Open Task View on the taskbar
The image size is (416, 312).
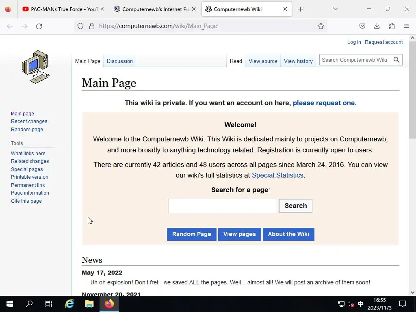(49, 304)
